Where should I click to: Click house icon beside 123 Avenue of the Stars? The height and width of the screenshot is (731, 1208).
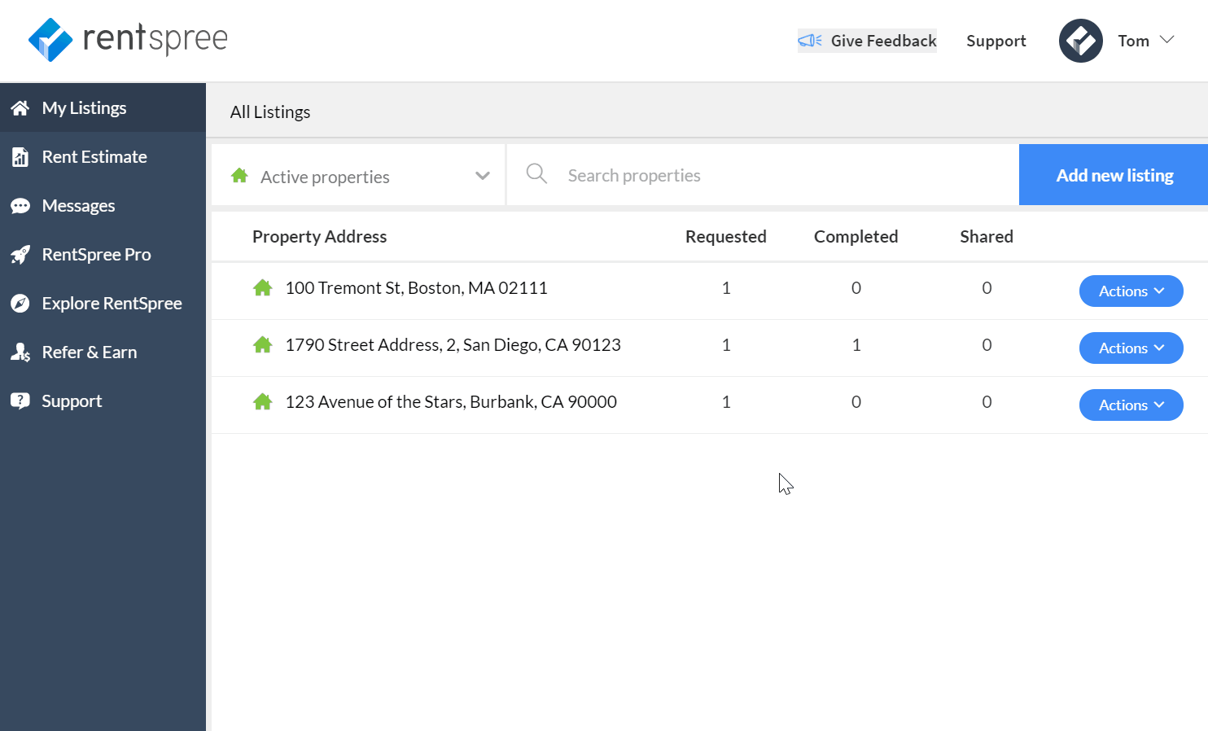click(x=262, y=401)
